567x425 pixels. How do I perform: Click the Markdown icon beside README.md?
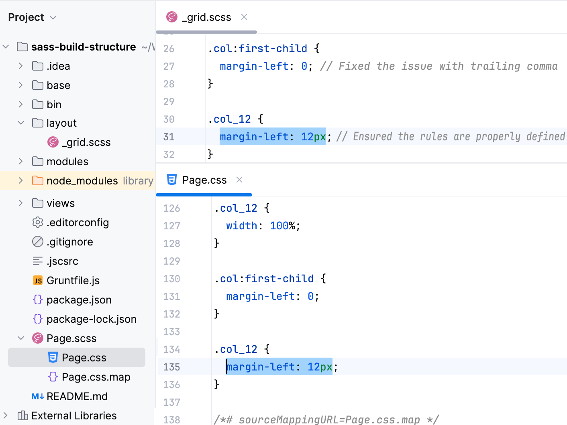click(37, 396)
